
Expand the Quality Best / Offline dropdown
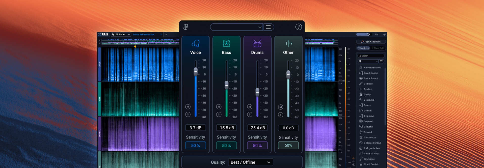coord(250,162)
